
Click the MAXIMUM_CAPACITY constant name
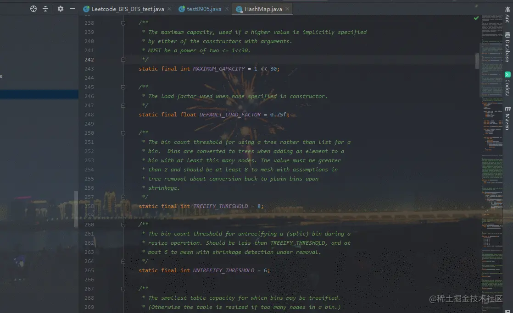point(218,69)
